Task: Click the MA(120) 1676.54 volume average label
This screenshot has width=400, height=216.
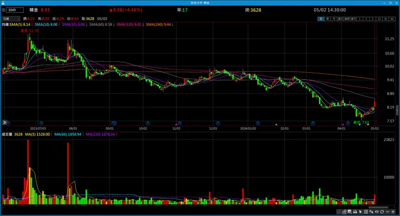Action: coord(100,134)
